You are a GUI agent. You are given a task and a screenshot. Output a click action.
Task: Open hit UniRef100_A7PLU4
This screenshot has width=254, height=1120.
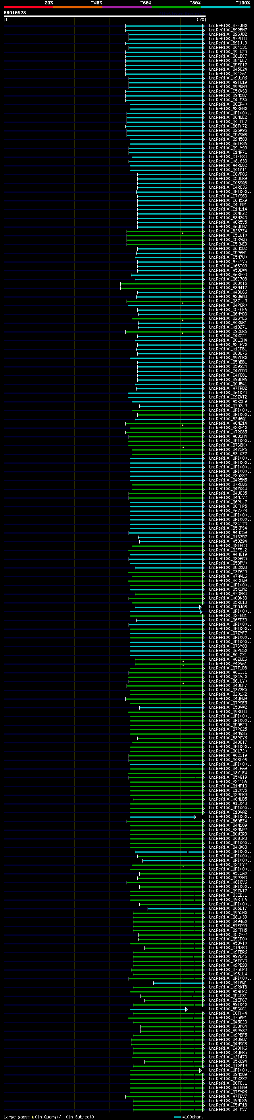point(227,39)
